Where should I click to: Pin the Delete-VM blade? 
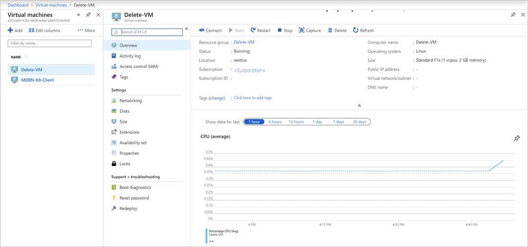tap(513, 15)
